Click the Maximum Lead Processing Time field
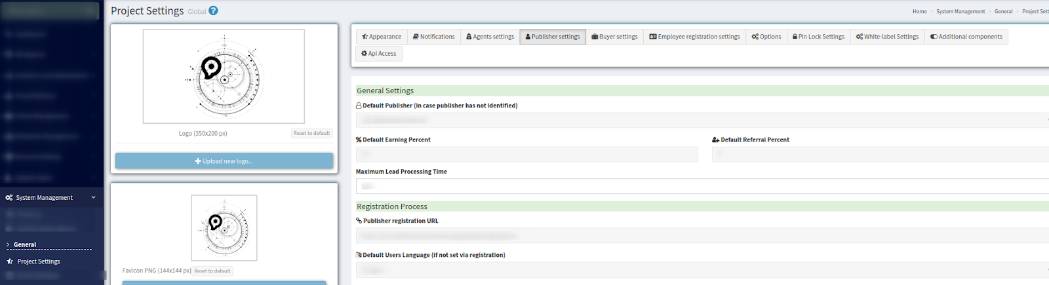Image resolution: width=1049 pixels, height=285 pixels. 702,187
